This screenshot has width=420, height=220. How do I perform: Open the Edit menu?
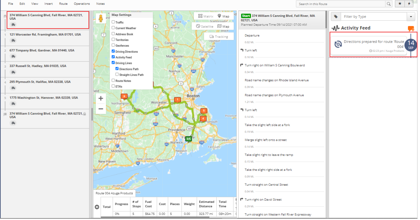(22, 4)
